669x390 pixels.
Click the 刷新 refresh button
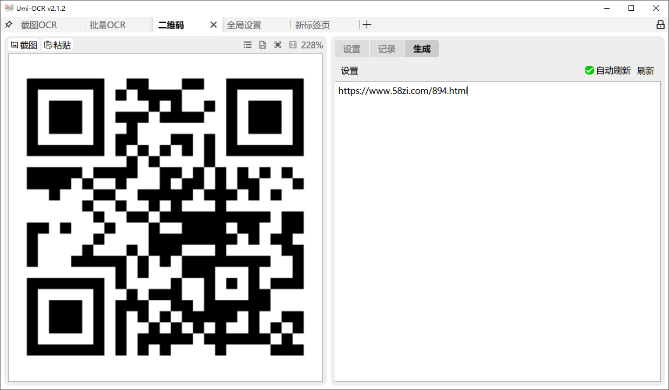[x=646, y=70]
